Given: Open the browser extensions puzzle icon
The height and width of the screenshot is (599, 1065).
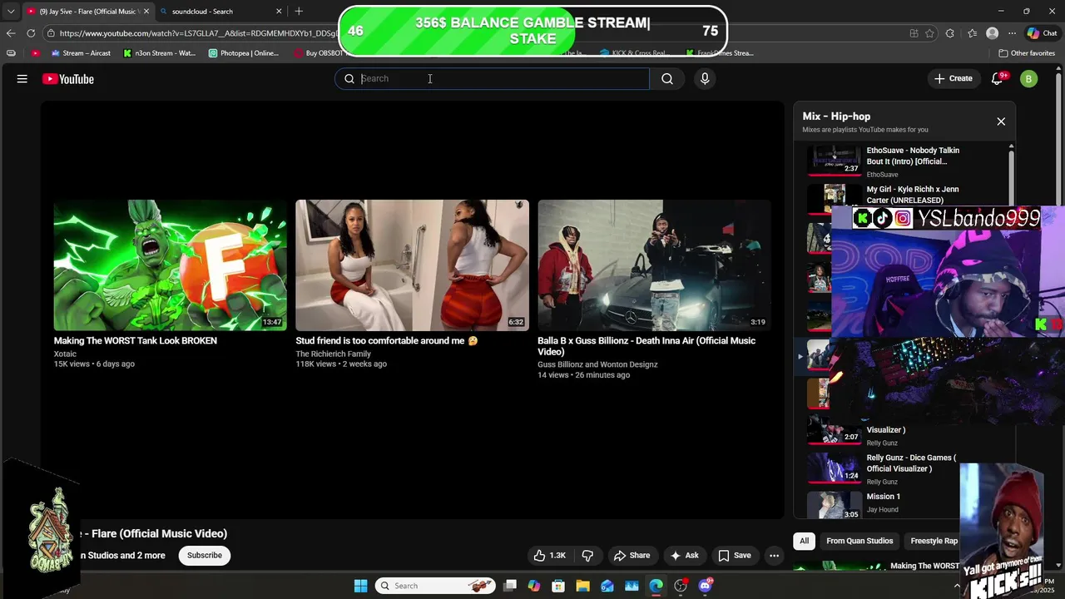Looking at the screenshot, I should [950, 33].
